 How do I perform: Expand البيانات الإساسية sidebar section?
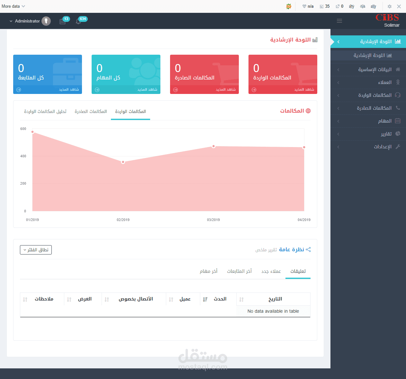point(338,69)
